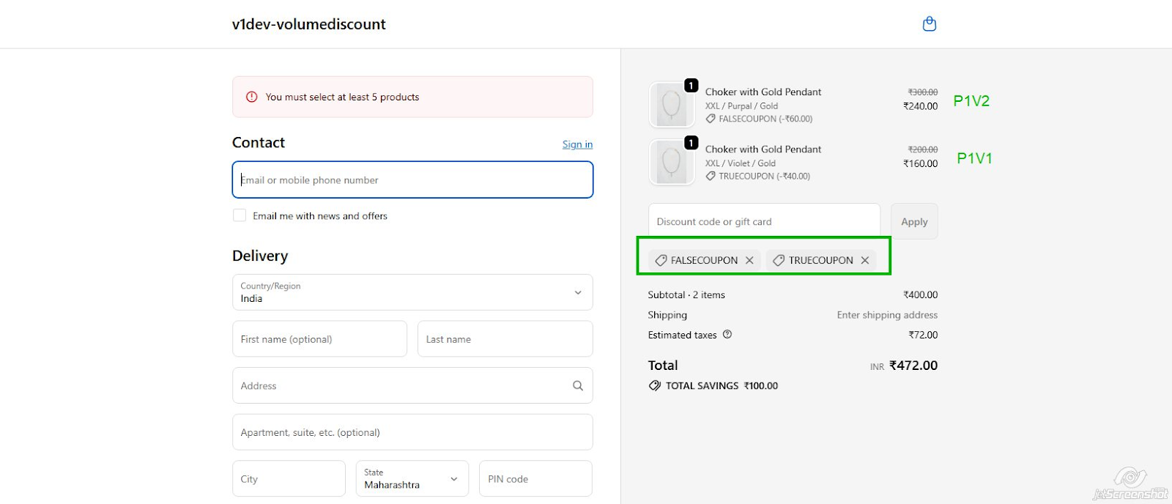Click the Sign in link
The height and width of the screenshot is (504, 1172).
[577, 144]
